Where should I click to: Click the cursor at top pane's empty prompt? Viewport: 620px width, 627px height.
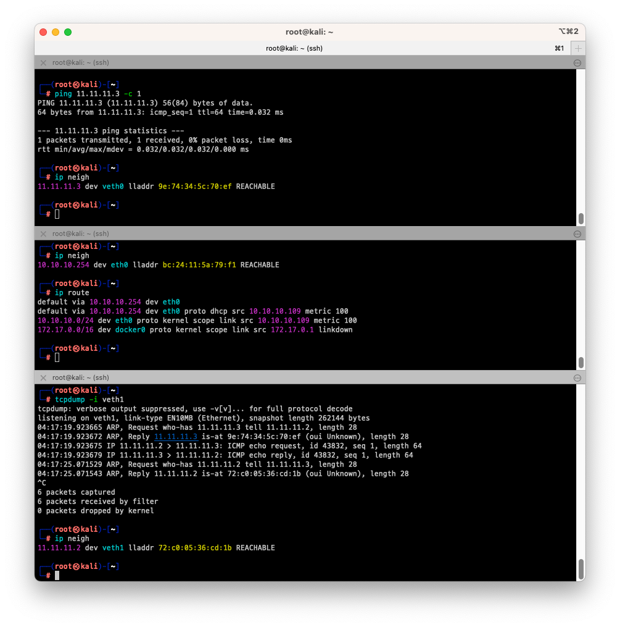pyautogui.click(x=57, y=214)
